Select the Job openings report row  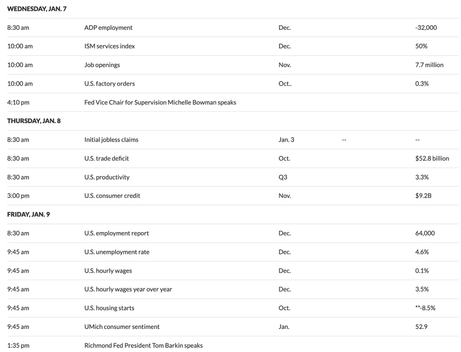point(102,65)
